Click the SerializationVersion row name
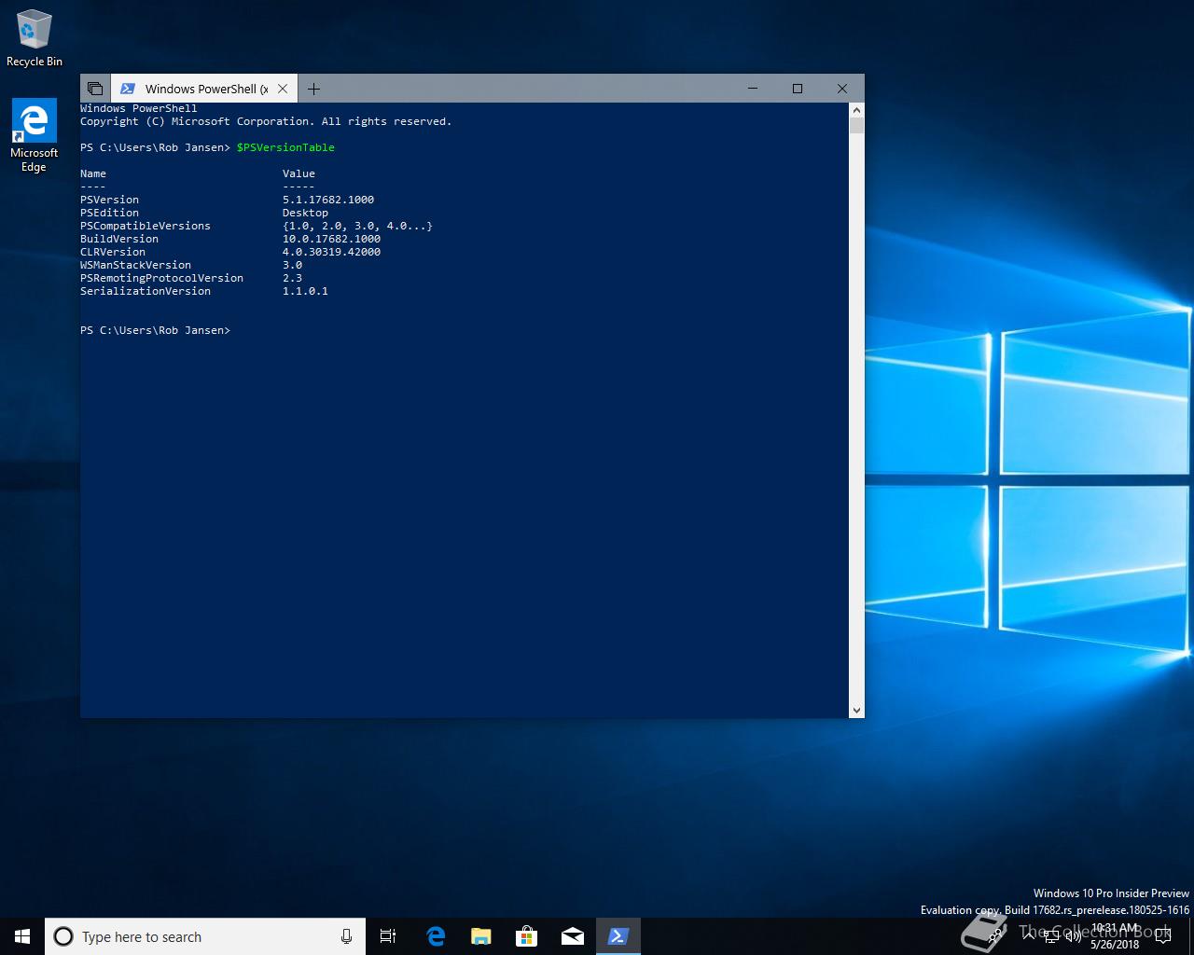The width and height of the screenshot is (1194, 955). pos(146,291)
